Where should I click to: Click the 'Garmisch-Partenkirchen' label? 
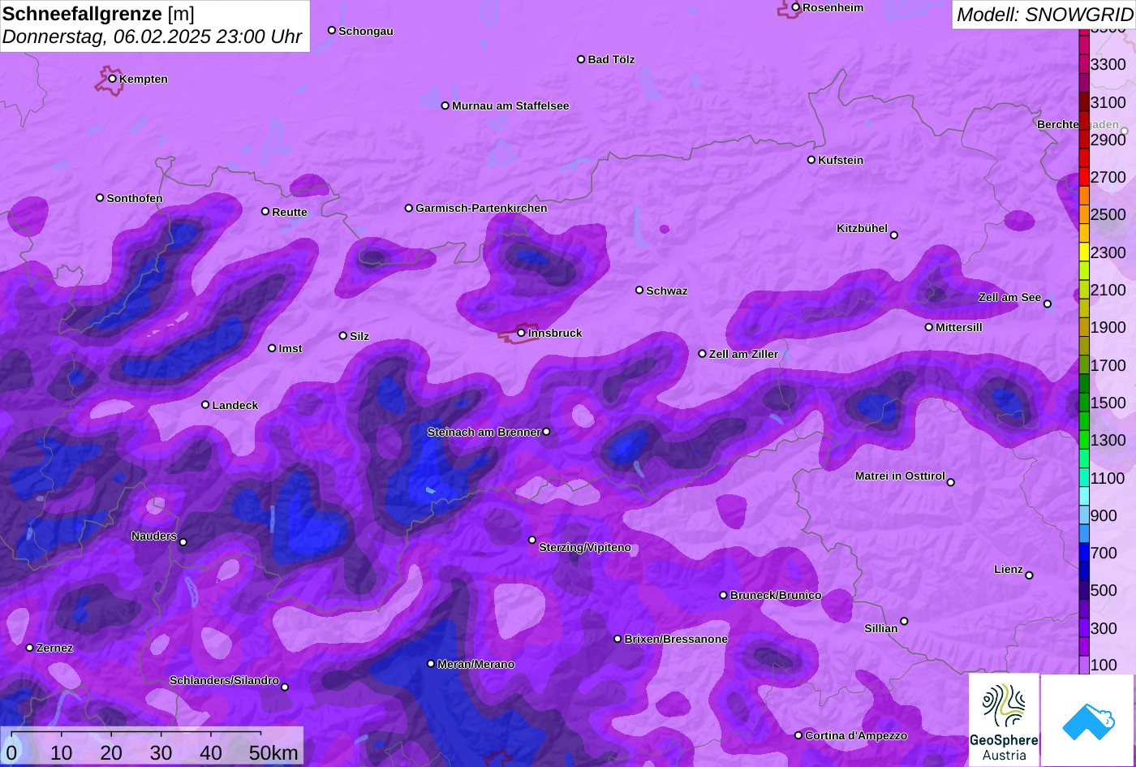point(481,208)
